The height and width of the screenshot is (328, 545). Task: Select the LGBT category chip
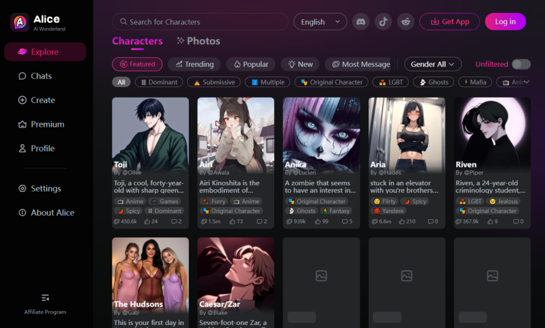[391, 82]
